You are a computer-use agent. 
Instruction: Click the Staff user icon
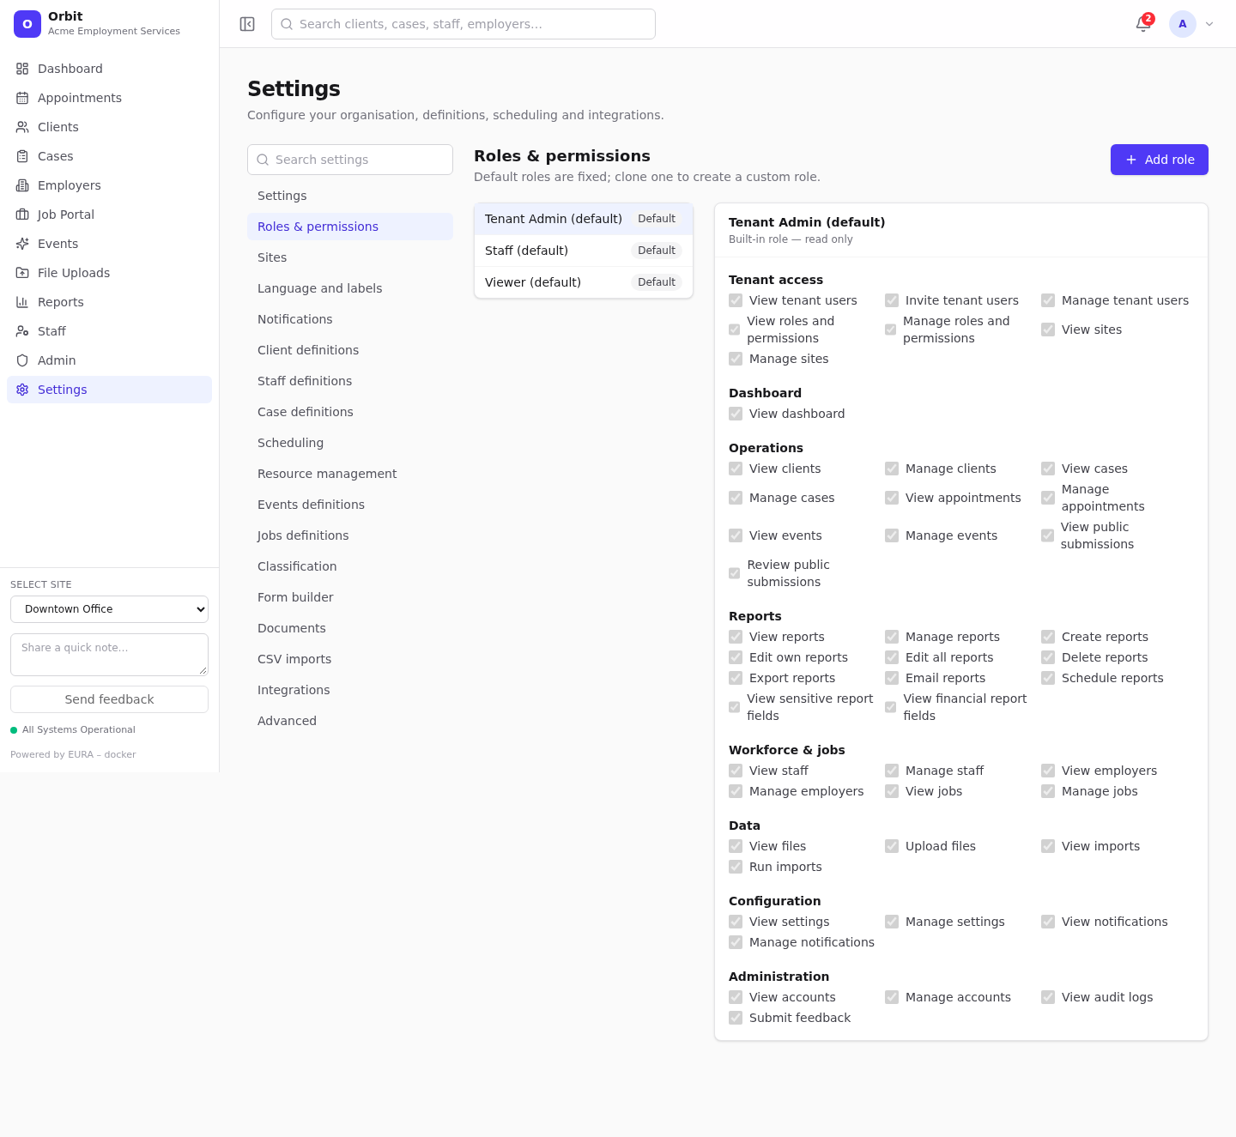coord(22,331)
